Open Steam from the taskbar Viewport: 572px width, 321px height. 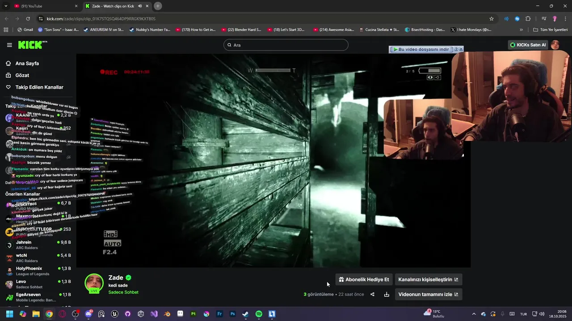point(245,314)
